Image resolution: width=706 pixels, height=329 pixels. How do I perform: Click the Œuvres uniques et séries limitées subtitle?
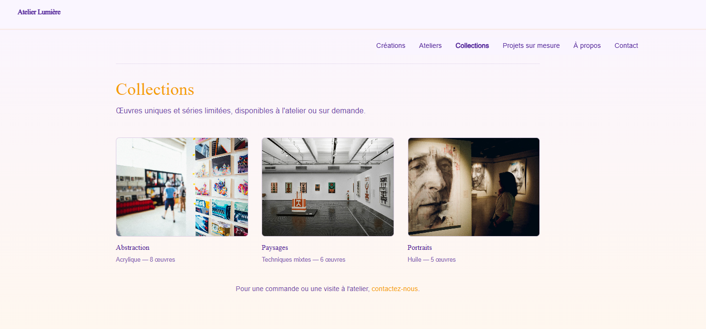pyautogui.click(x=240, y=111)
